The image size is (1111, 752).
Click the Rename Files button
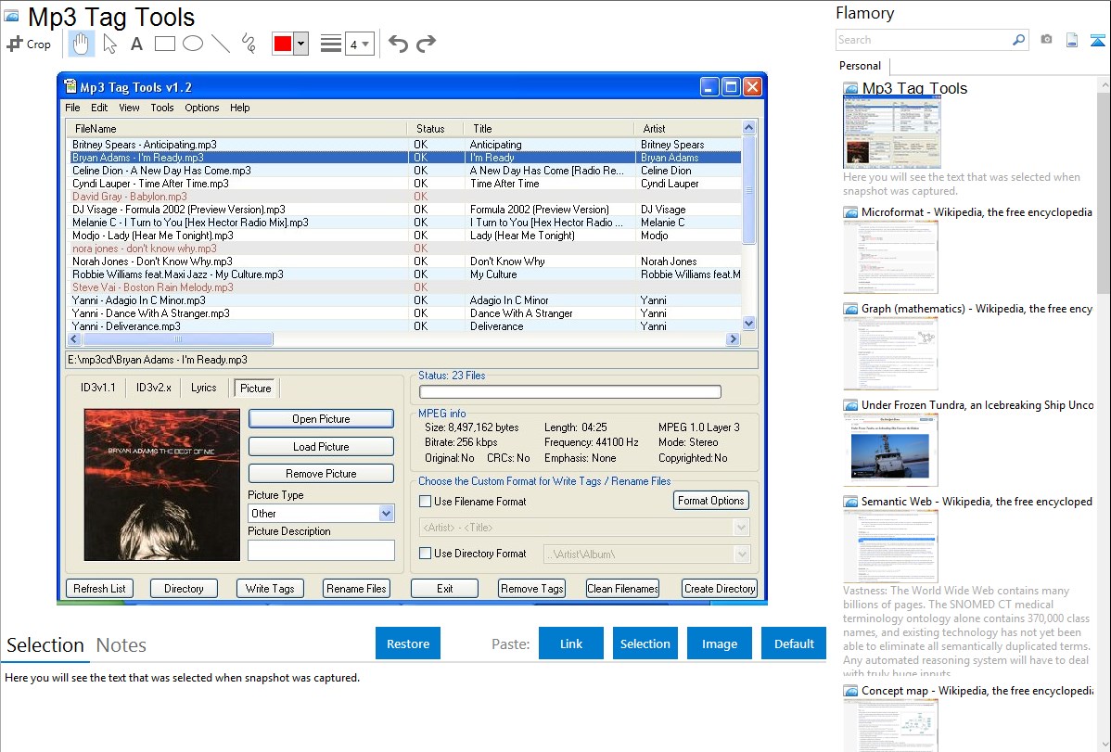point(356,588)
